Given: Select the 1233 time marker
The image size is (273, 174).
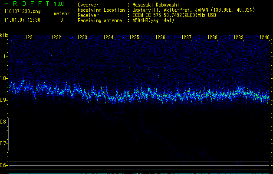Looking at the screenshot, I should (82, 38).
